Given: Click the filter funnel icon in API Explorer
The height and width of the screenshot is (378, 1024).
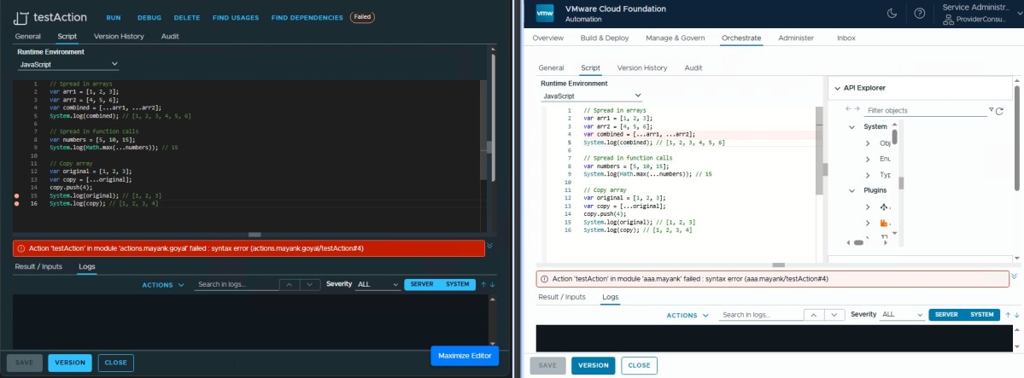Looking at the screenshot, I should click(992, 109).
